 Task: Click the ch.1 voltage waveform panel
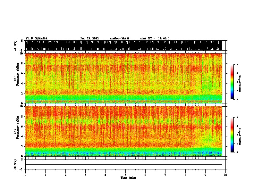tap(123, 45)
